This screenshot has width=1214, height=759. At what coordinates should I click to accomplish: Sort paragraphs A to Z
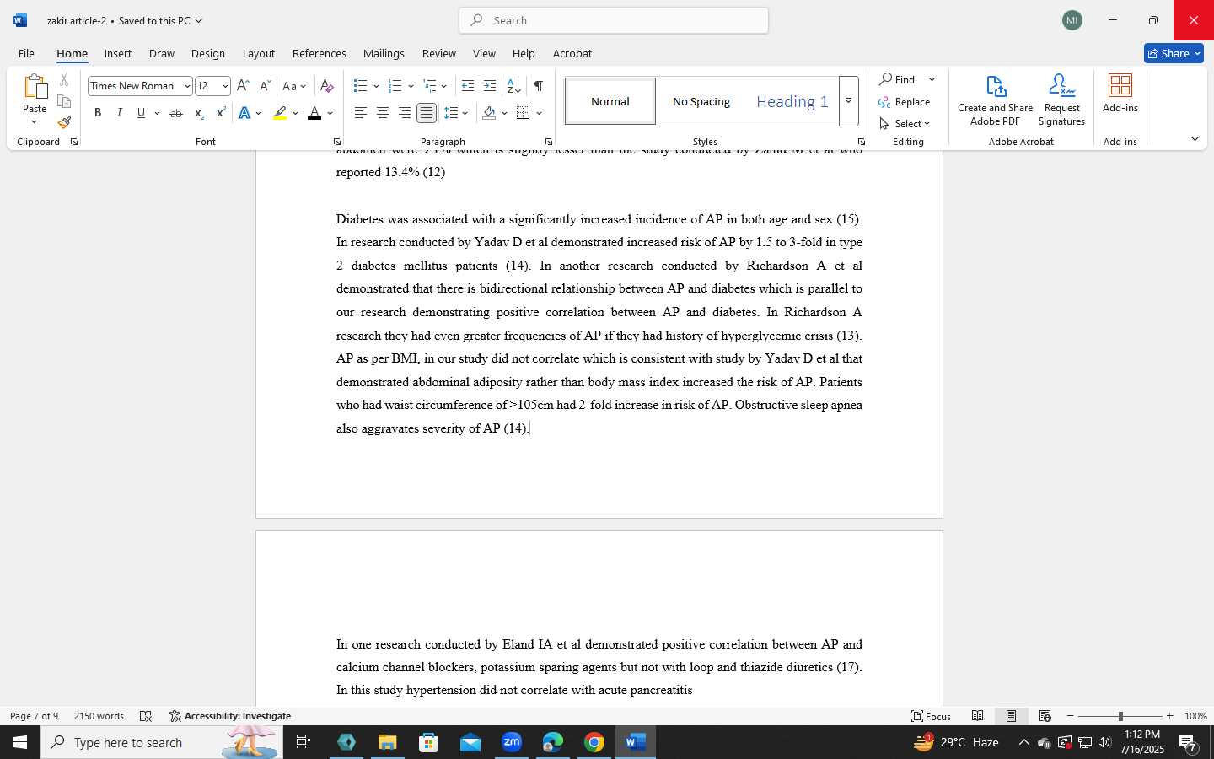[513, 86]
